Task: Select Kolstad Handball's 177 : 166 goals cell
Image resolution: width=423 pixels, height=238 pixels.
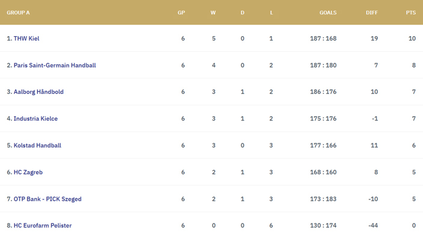Action: tap(323, 145)
